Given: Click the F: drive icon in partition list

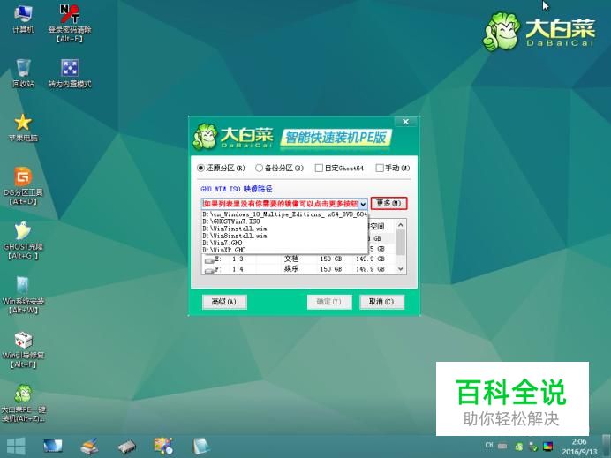Looking at the screenshot, I should 209,270.
